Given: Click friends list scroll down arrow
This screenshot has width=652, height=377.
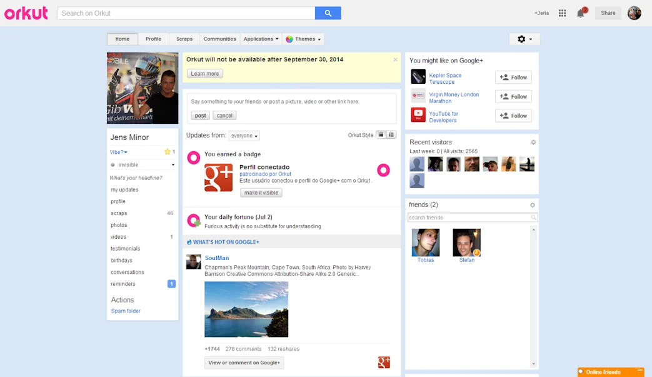Looking at the screenshot, I should pyautogui.click(x=533, y=364).
